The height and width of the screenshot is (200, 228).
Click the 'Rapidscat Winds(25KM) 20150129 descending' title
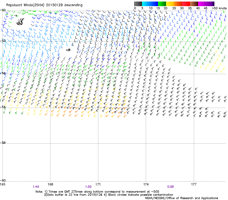[44, 5]
